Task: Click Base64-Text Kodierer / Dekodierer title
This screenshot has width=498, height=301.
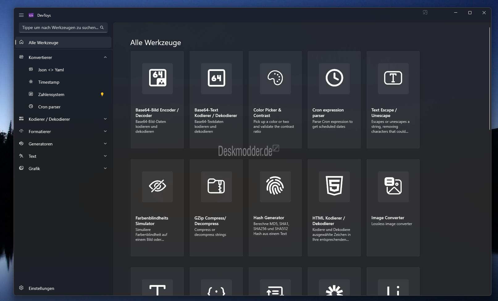Action: point(216,113)
